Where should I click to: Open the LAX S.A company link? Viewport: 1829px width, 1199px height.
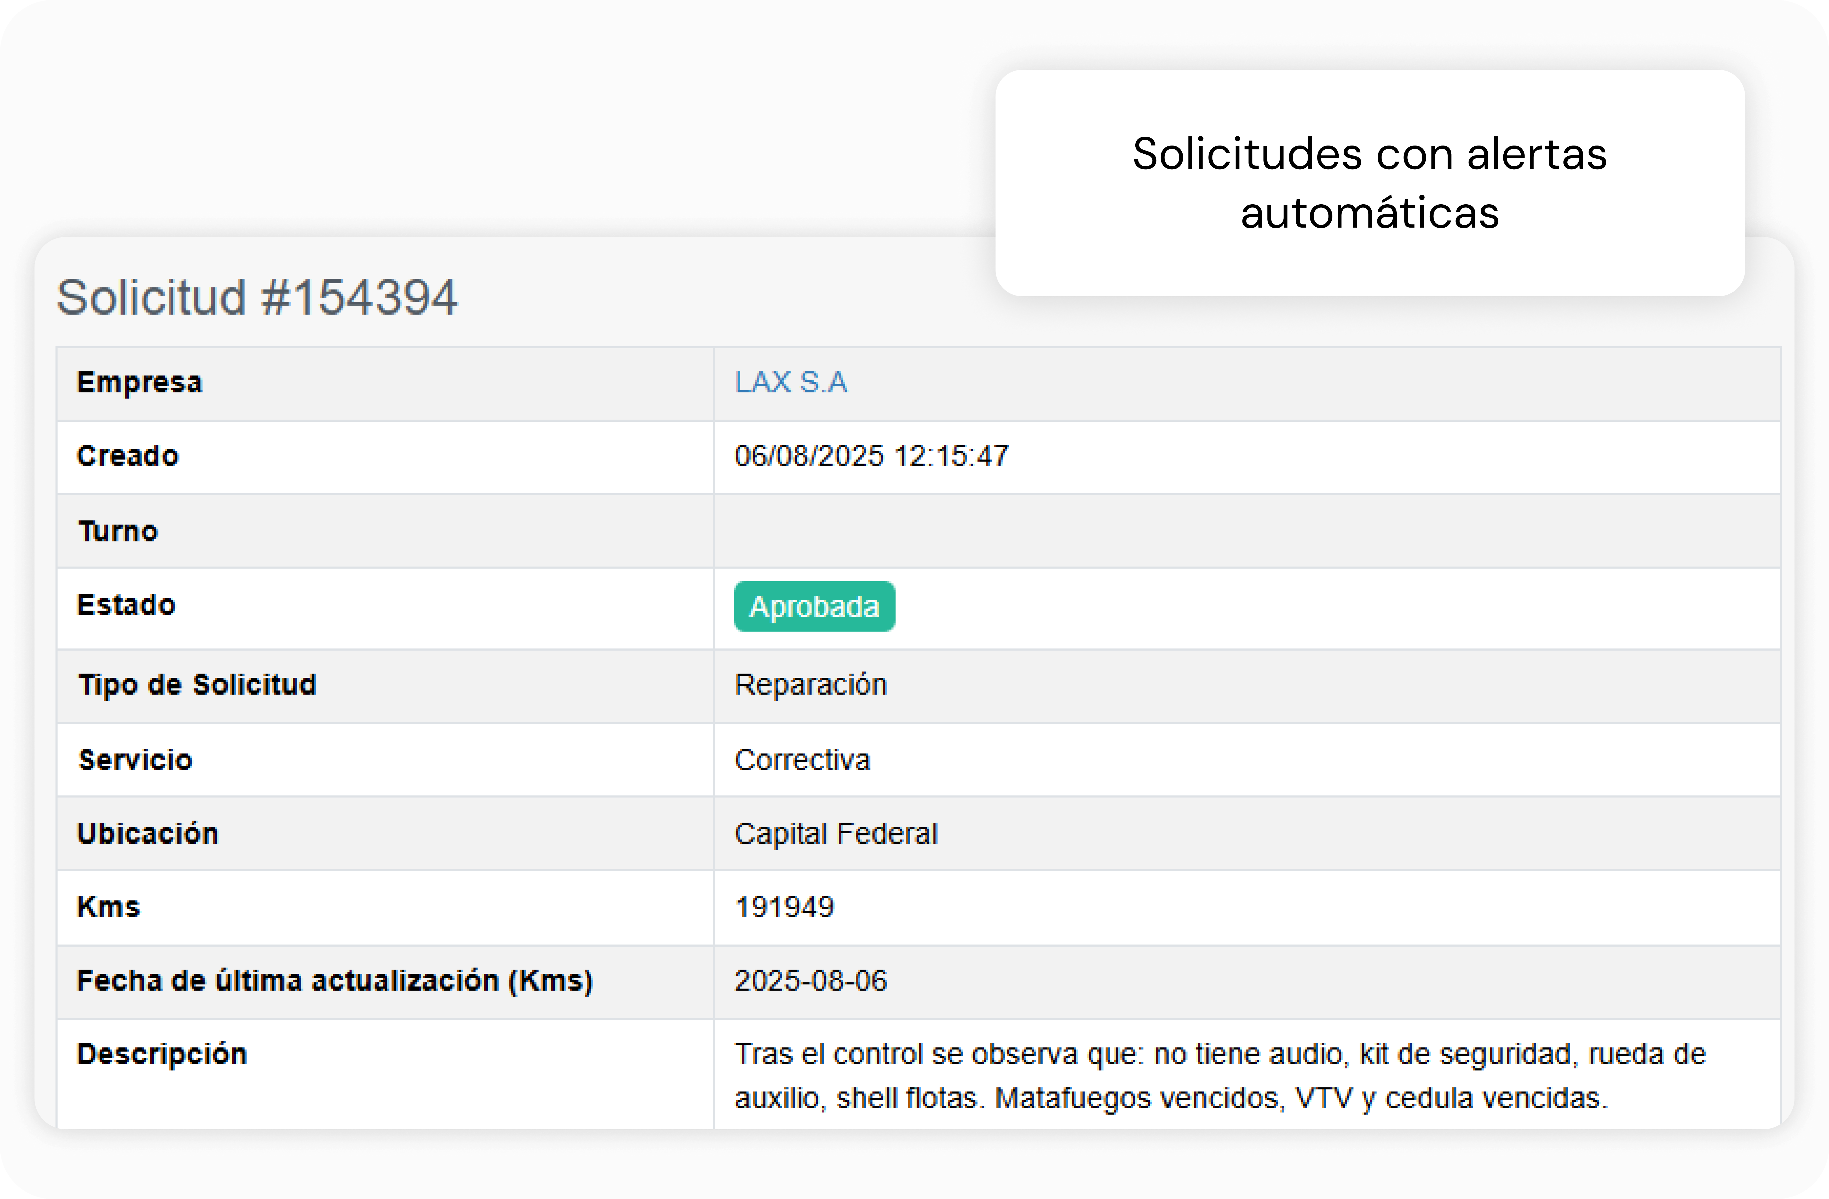tap(791, 383)
